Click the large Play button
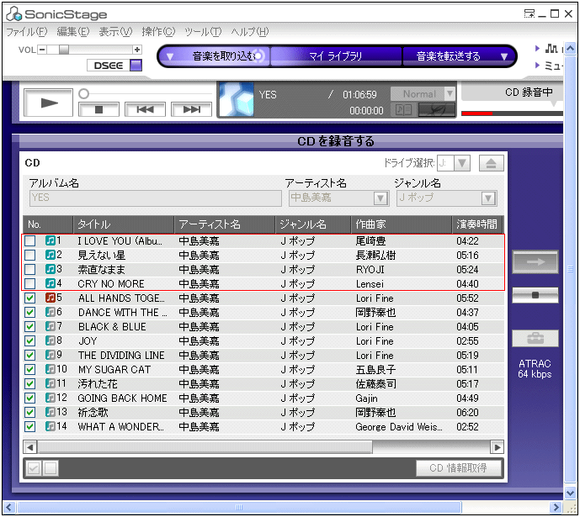Screen dimensions: 580x517 (x=48, y=103)
